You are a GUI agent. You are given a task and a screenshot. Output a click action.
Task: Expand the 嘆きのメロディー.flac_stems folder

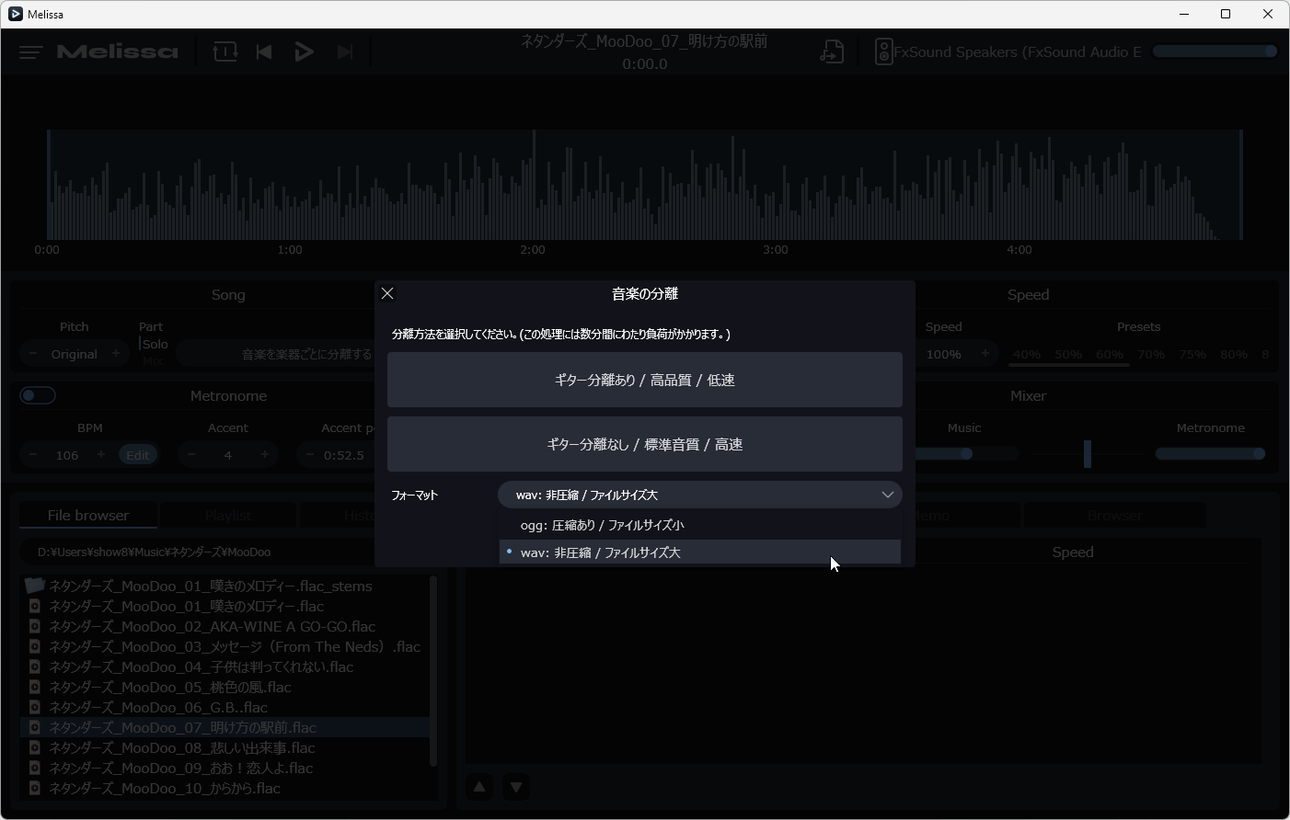(x=34, y=586)
